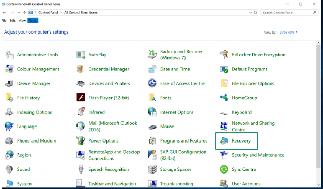The width and height of the screenshot is (323, 189).
Task: Click All Control Panel Items breadcrumb
Action: [81, 12]
